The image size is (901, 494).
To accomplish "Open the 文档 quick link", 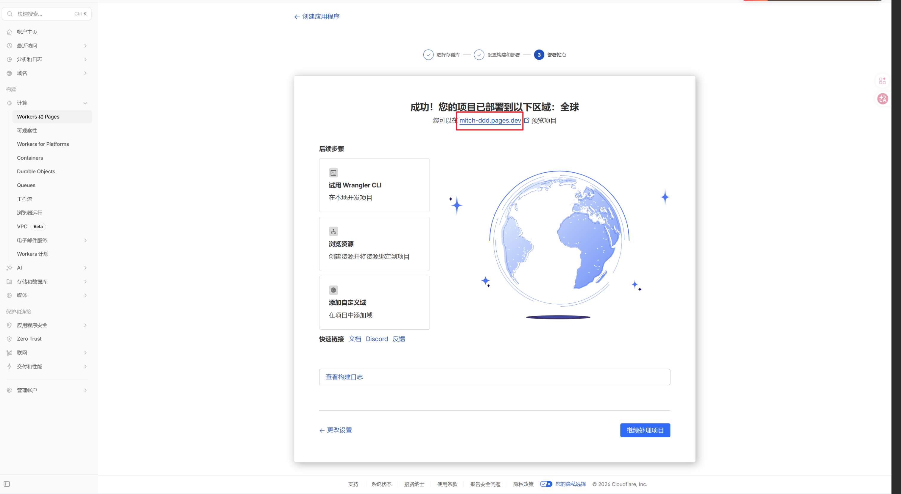I will coord(355,339).
